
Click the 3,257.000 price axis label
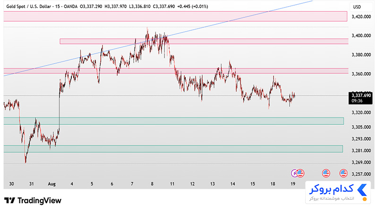coord(361,174)
